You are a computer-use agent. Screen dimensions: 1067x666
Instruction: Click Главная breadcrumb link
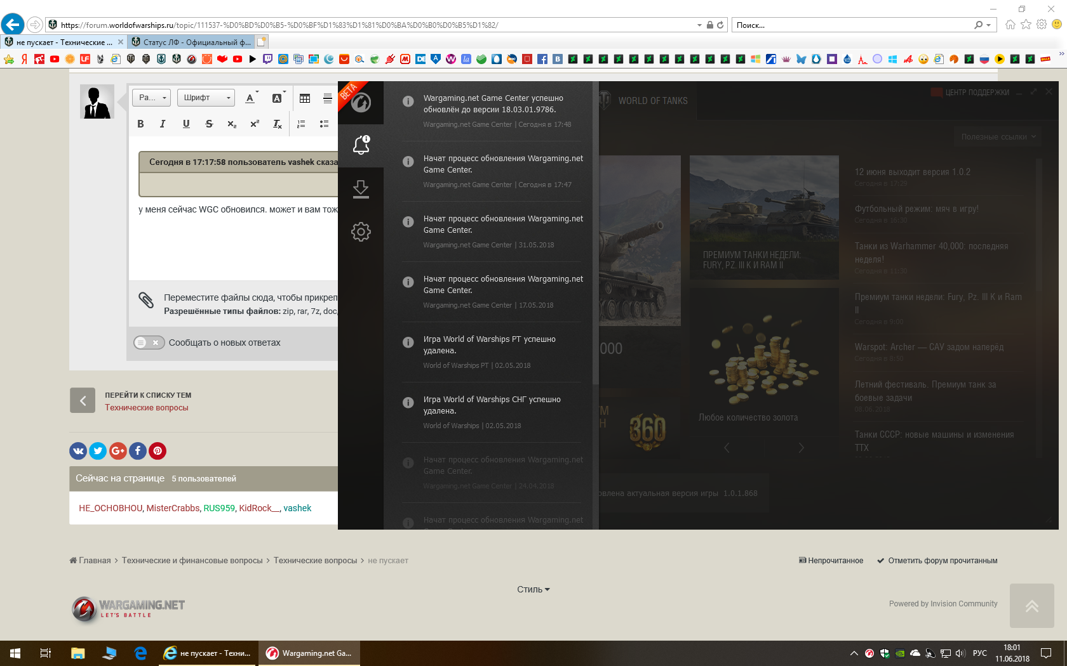click(x=90, y=561)
